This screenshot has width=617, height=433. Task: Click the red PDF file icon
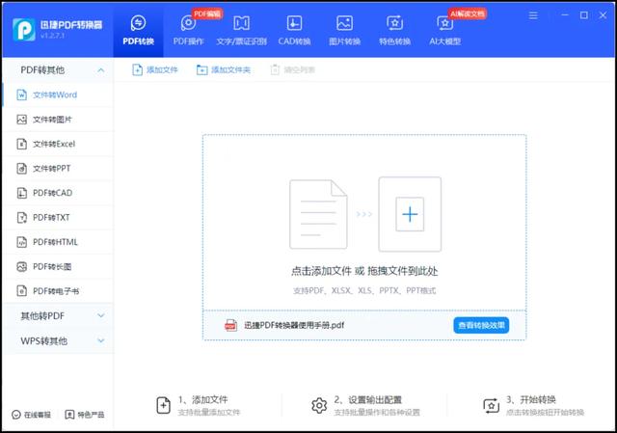(x=230, y=326)
